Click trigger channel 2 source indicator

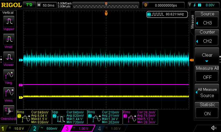199,5
